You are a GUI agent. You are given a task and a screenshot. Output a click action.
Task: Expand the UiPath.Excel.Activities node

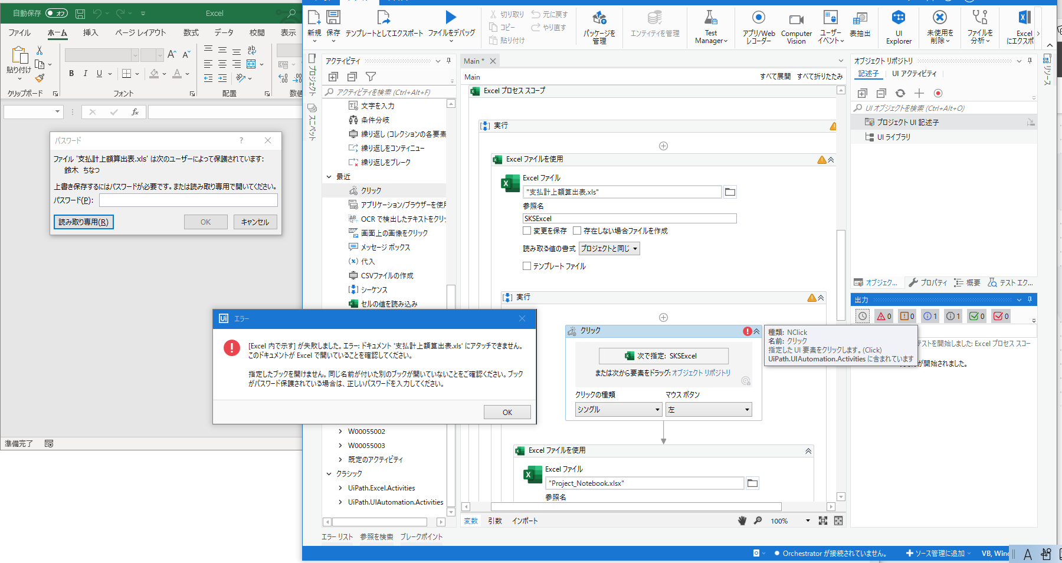[x=340, y=488]
